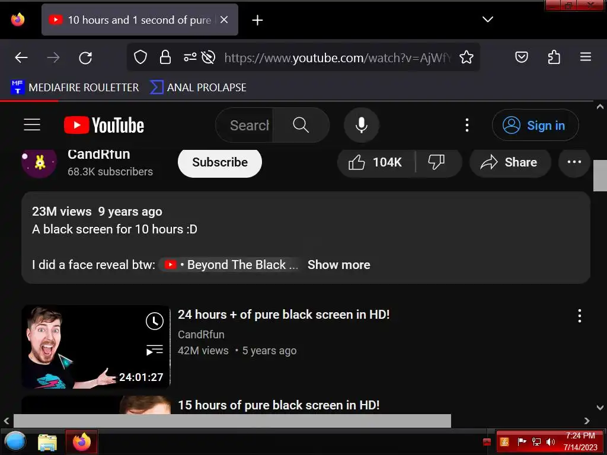Click the Sign in button
Viewport: 607px width, 455px height.
pyautogui.click(x=535, y=126)
